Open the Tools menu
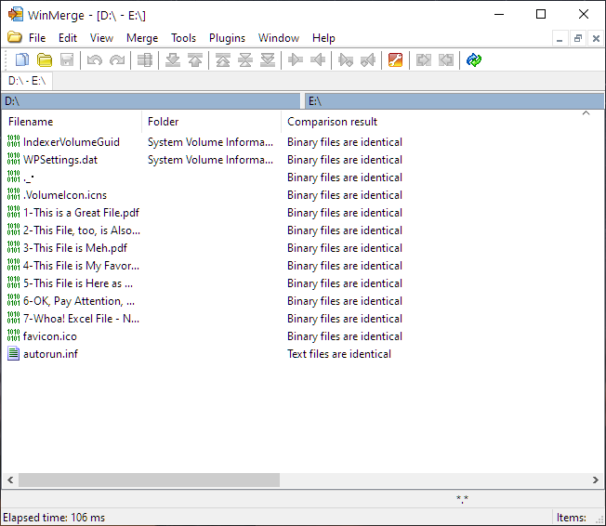606x526 pixels. [x=184, y=38]
